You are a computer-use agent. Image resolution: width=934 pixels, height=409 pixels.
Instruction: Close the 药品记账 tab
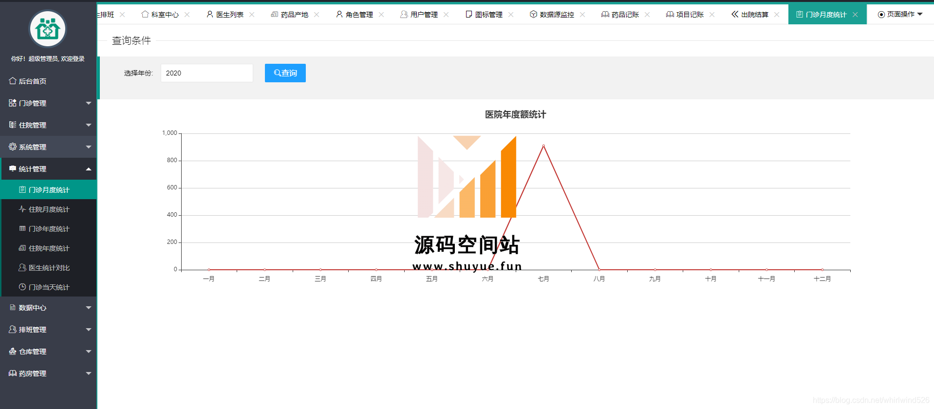(x=647, y=15)
